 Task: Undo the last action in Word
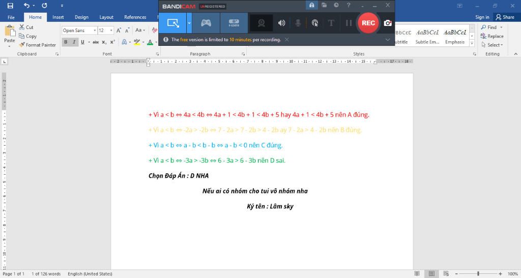tap(26, 6)
